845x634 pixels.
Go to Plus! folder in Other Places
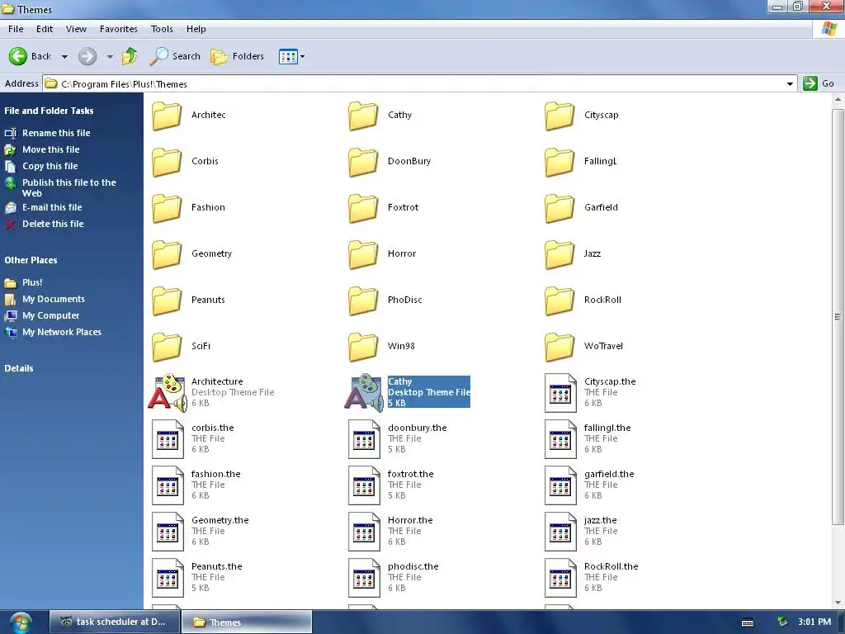32,282
